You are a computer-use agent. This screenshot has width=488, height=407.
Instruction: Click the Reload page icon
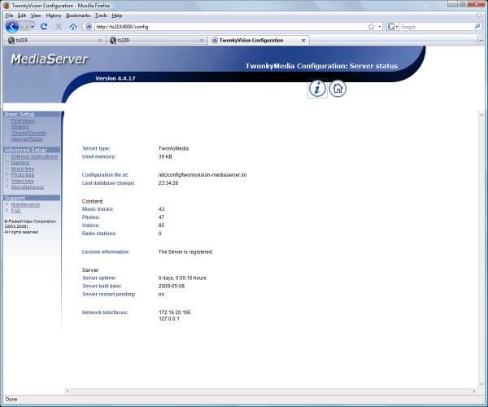[x=44, y=27]
